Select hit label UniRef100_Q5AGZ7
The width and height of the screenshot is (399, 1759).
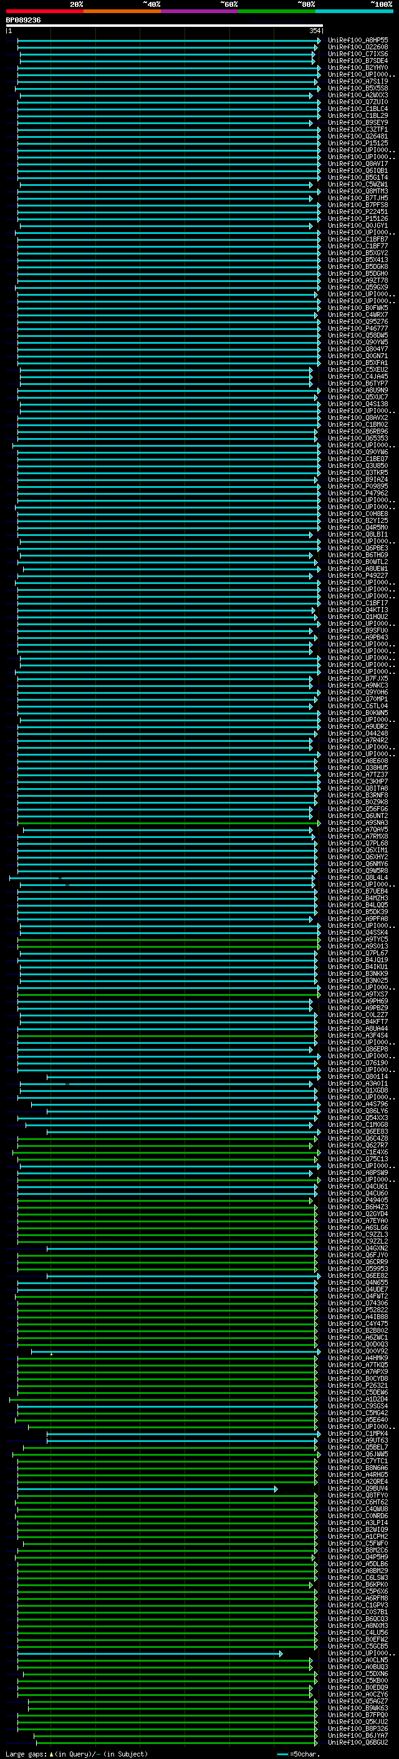(x=358, y=1701)
